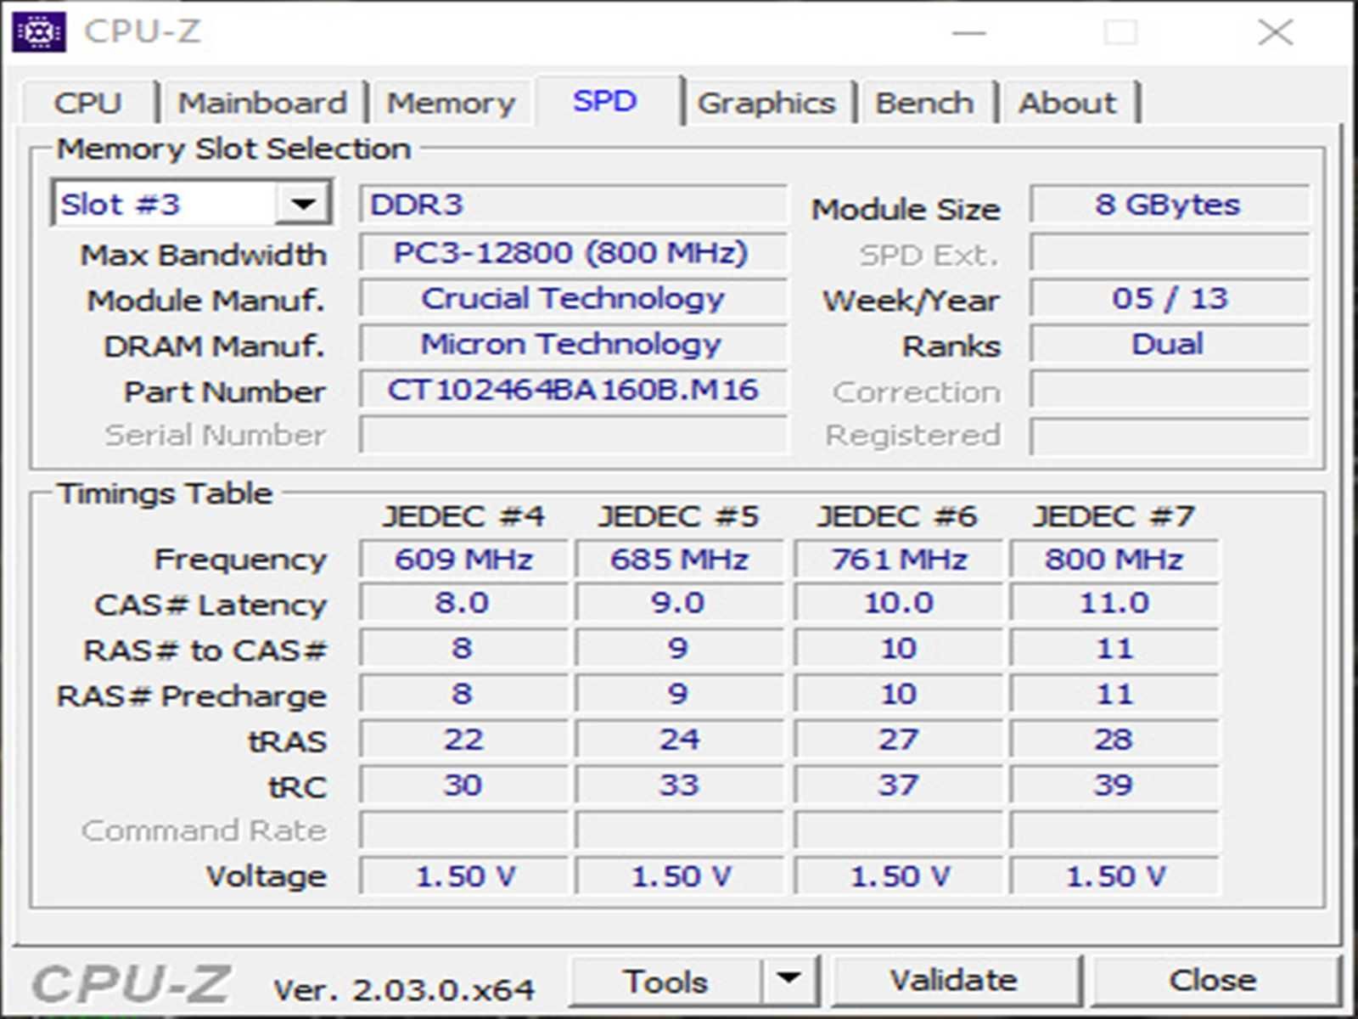Viewport: 1358px width, 1019px height.
Task: Click the tRC value 39
Action: pyautogui.click(x=1114, y=785)
